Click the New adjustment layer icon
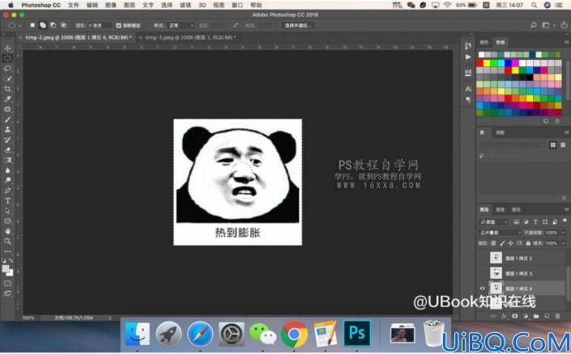Viewport: 571px width, 354px height. click(526, 316)
